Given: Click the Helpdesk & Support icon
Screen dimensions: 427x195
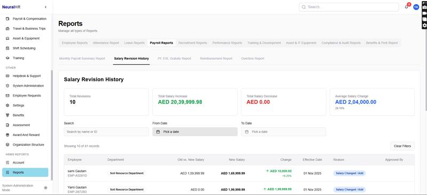Looking at the screenshot, I should tap(7, 76).
